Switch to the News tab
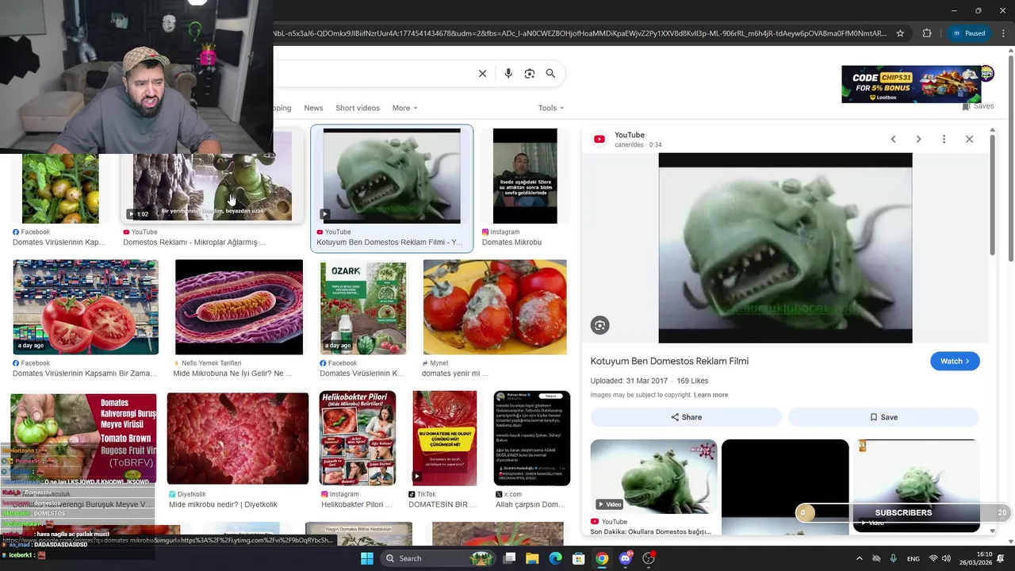This screenshot has height=571, width=1015. (x=313, y=108)
